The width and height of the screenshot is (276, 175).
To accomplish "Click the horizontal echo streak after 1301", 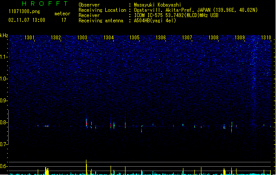I will (47, 126).
